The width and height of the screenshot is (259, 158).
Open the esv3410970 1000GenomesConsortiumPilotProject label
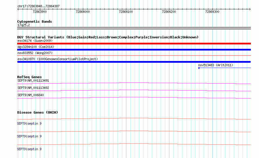pos(58,59)
